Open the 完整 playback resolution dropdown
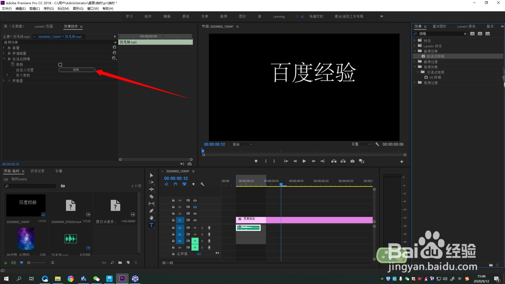Screen dimensions: 505x284 [361, 144]
